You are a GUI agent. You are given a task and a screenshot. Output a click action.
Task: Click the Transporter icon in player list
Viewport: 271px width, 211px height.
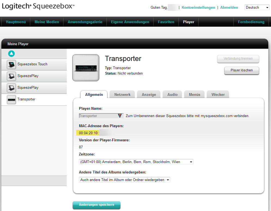11,100
